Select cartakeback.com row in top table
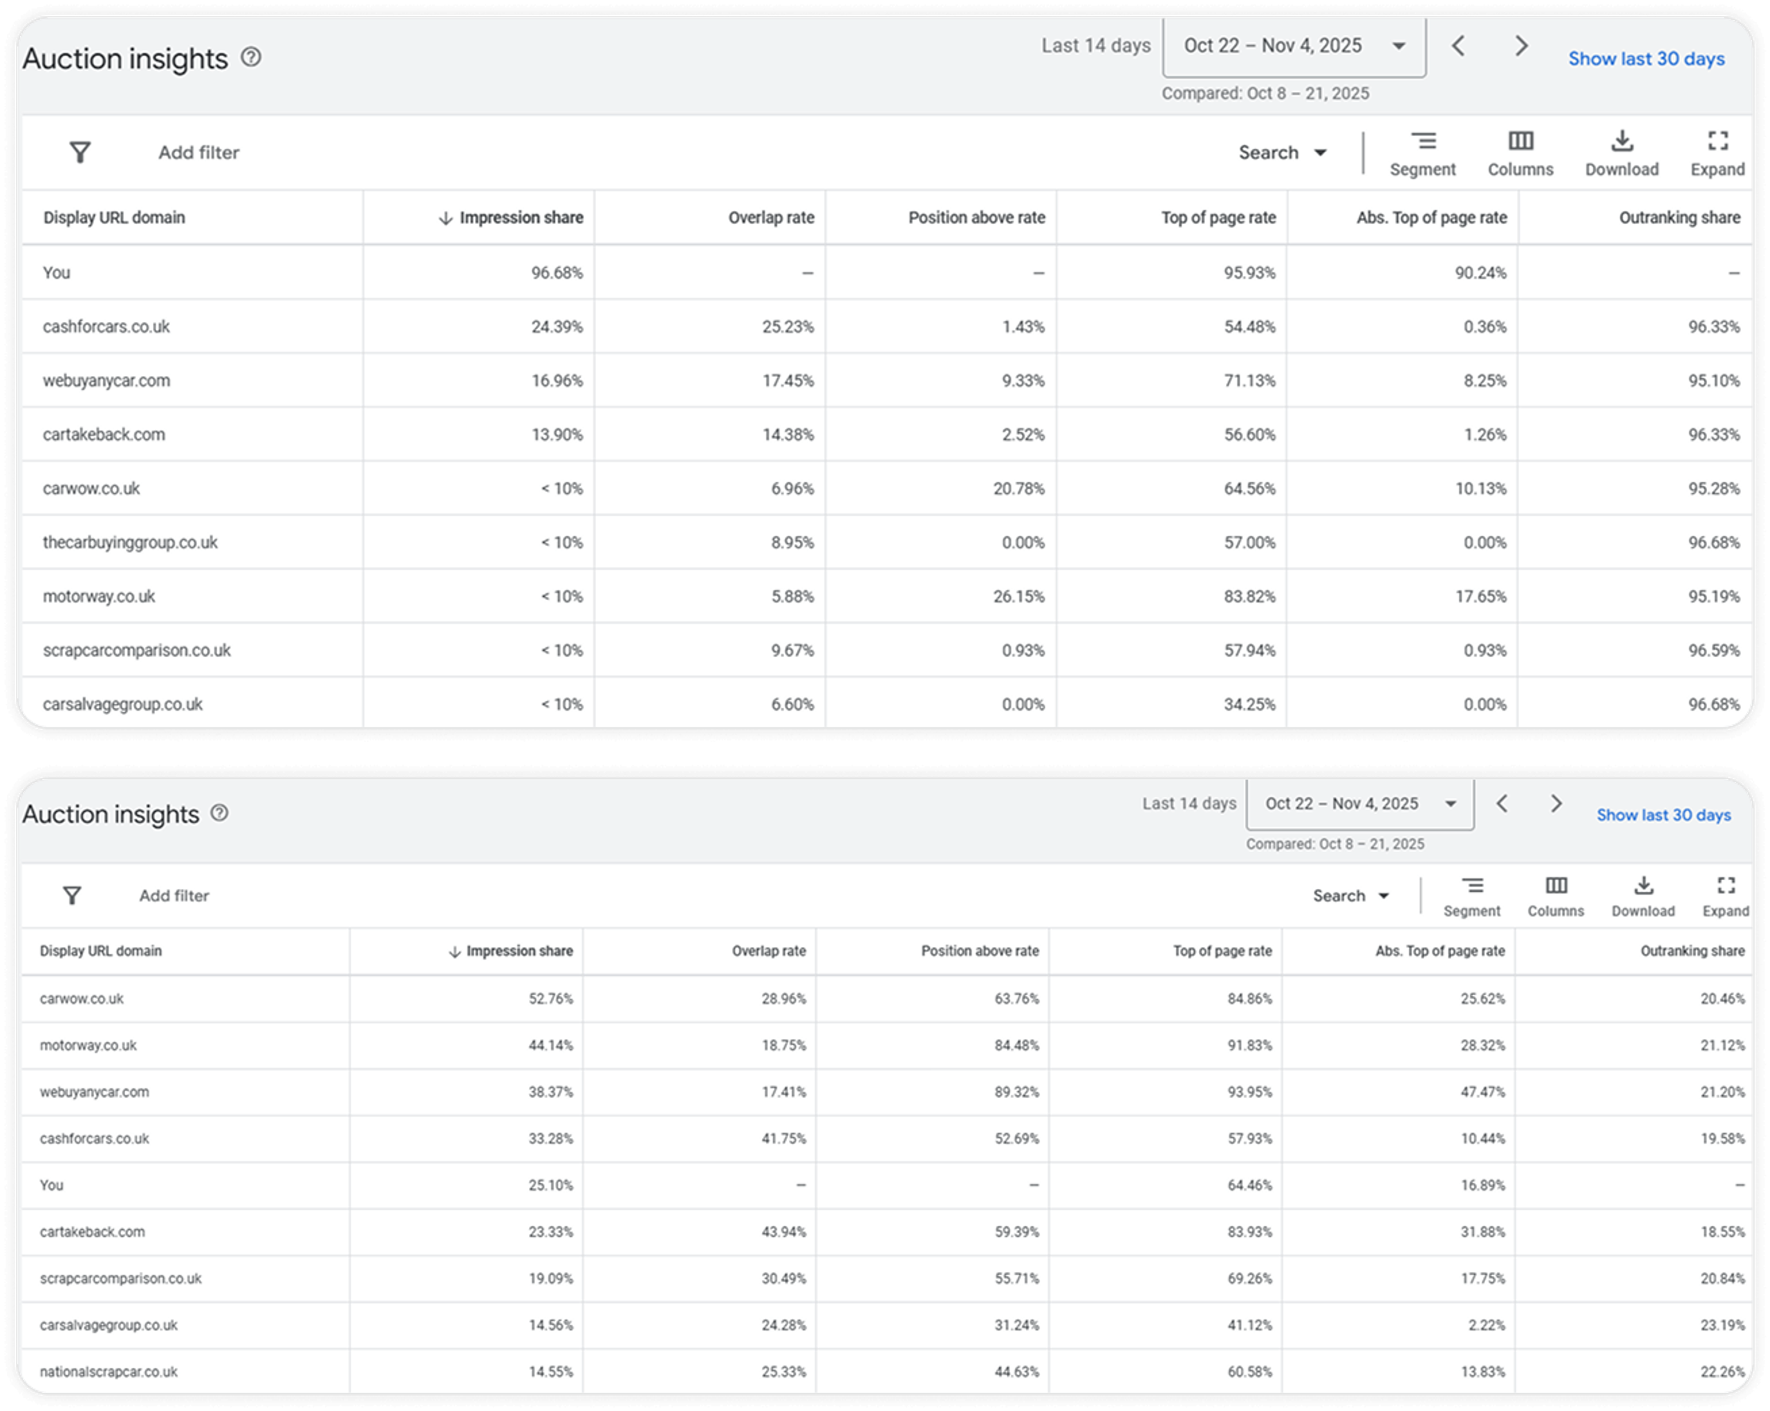This screenshot has width=1770, height=1411. (x=886, y=435)
